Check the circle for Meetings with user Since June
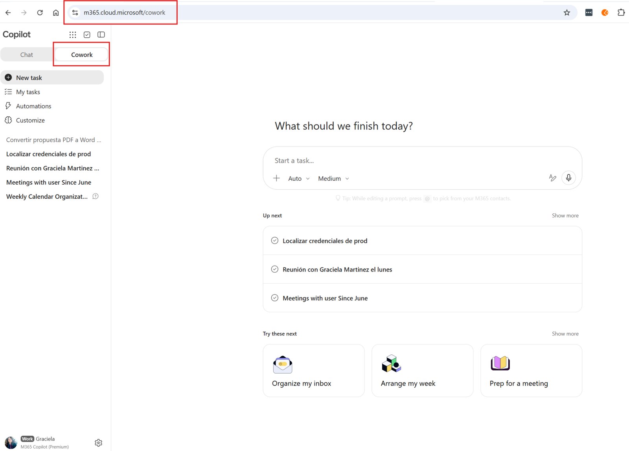Image resolution: width=629 pixels, height=451 pixels. click(x=275, y=298)
